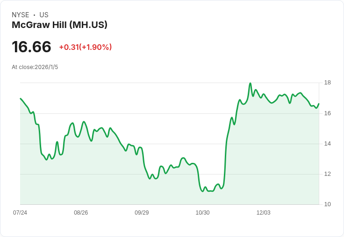The width and height of the screenshot is (344, 237).
Task: Select the 16.66 current price value
Action: coord(31,47)
